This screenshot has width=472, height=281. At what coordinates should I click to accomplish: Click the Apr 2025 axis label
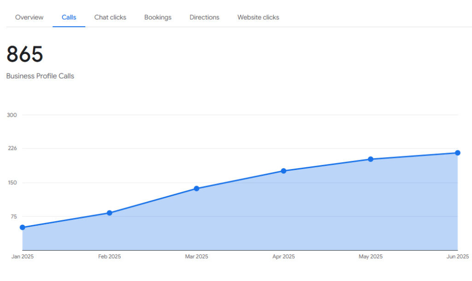283,257
